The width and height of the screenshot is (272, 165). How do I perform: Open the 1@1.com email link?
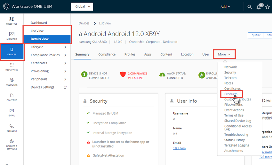point(179,148)
